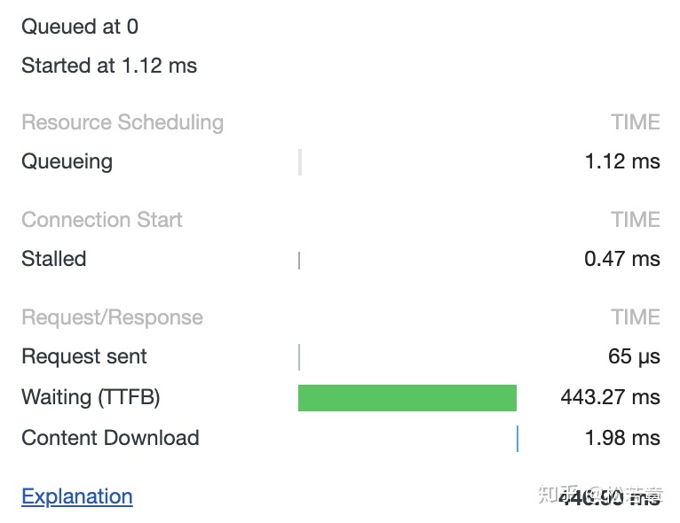680x523 pixels.
Task: Click the Stalled row label
Action: click(54, 260)
